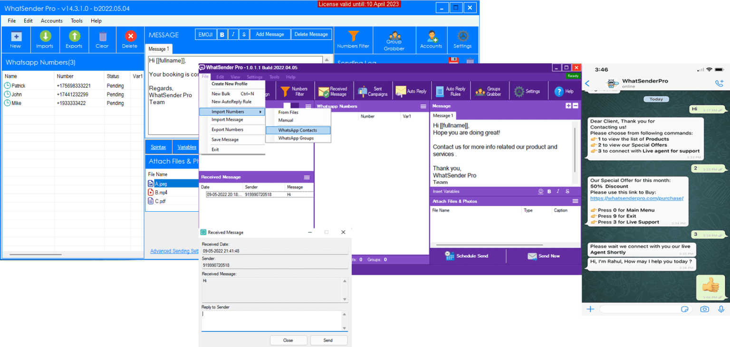Open Received Message from the purple toolbar
Viewport: 730px width, 347px height.
pyautogui.click(x=333, y=91)
